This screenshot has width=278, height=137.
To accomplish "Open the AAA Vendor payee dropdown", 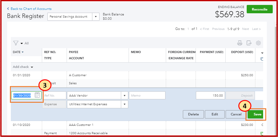I will 124,95.
